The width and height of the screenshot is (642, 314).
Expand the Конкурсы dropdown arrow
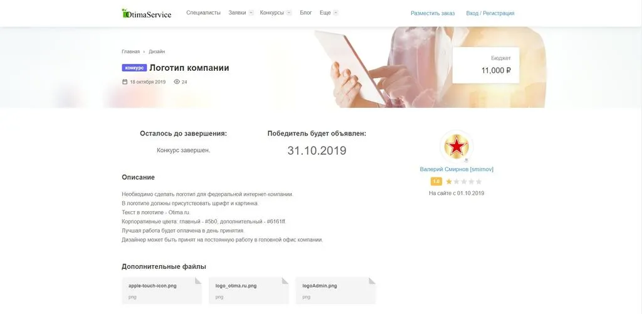[288, 13]
